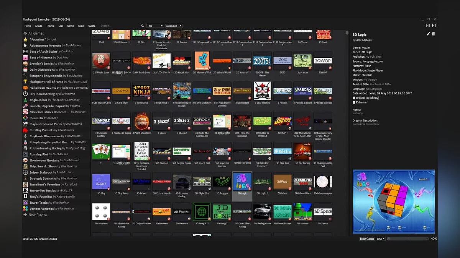Enable the Extreme checkbox
Screen dimensions: 460x258
point(354,102)
